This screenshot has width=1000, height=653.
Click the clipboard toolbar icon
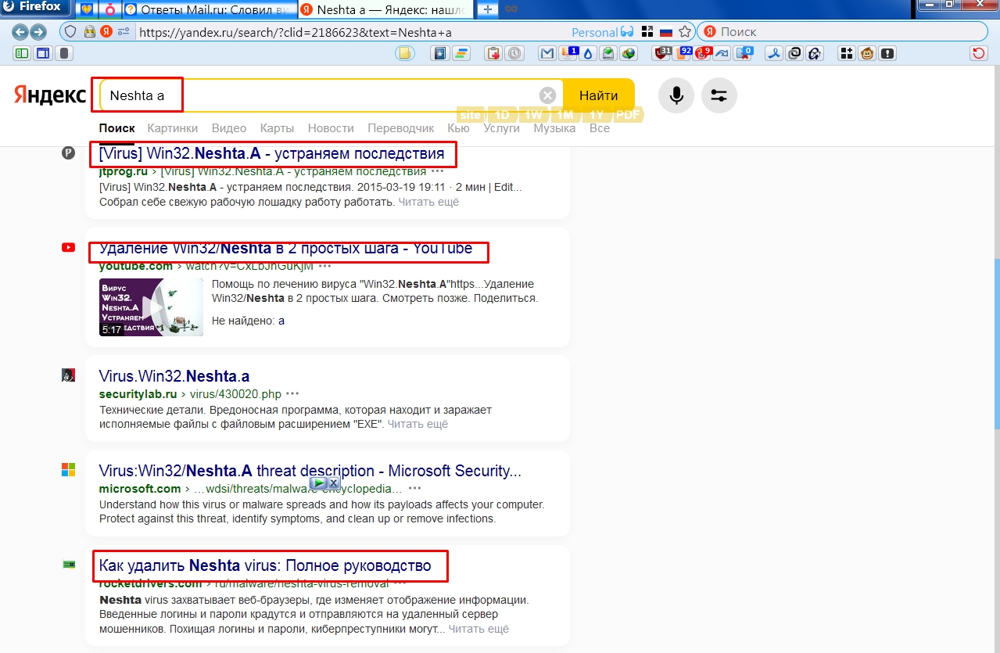coord(493,53)
